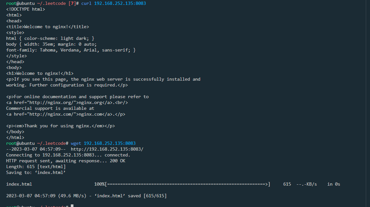Click the http://nginx.org/ href line
This screenshot has height=207, width=370.
(x=67, y=102)
